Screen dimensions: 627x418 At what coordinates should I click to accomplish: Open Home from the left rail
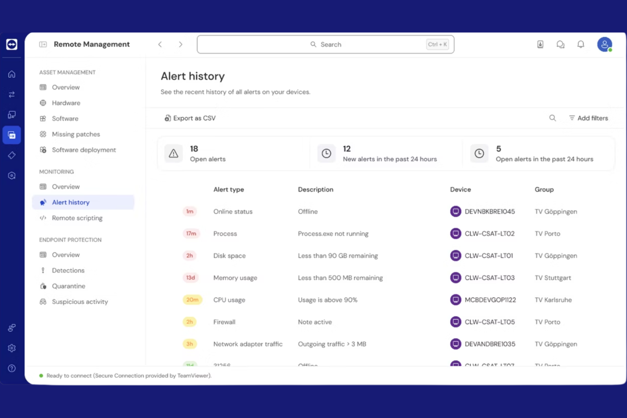pos(12,74)
